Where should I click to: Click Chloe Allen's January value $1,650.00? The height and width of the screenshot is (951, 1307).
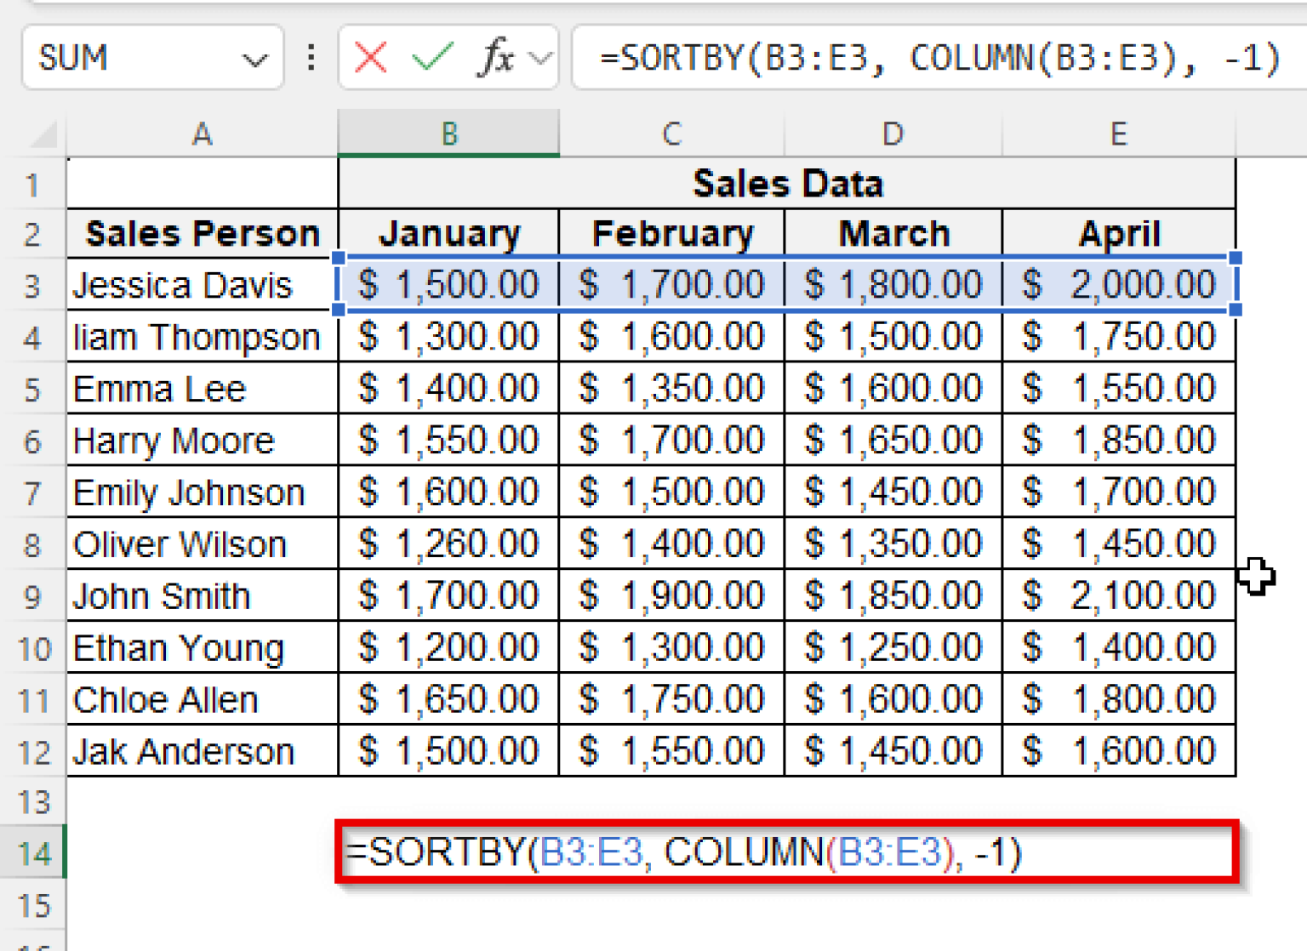(448, 700)
